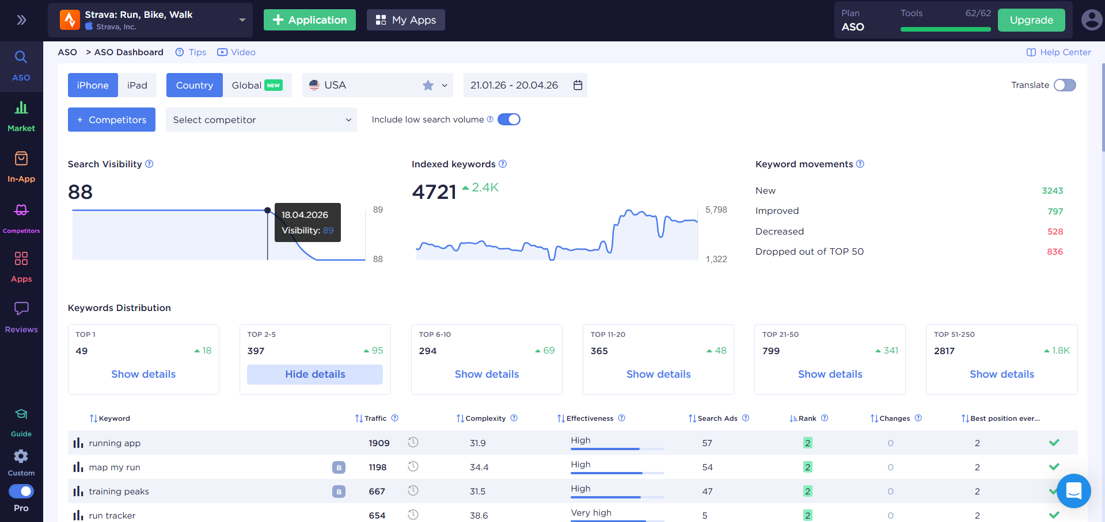The height and width of the screenshot is (522, 1105).
Task: Open the Market section in sidebar
Action: point(21,117)
